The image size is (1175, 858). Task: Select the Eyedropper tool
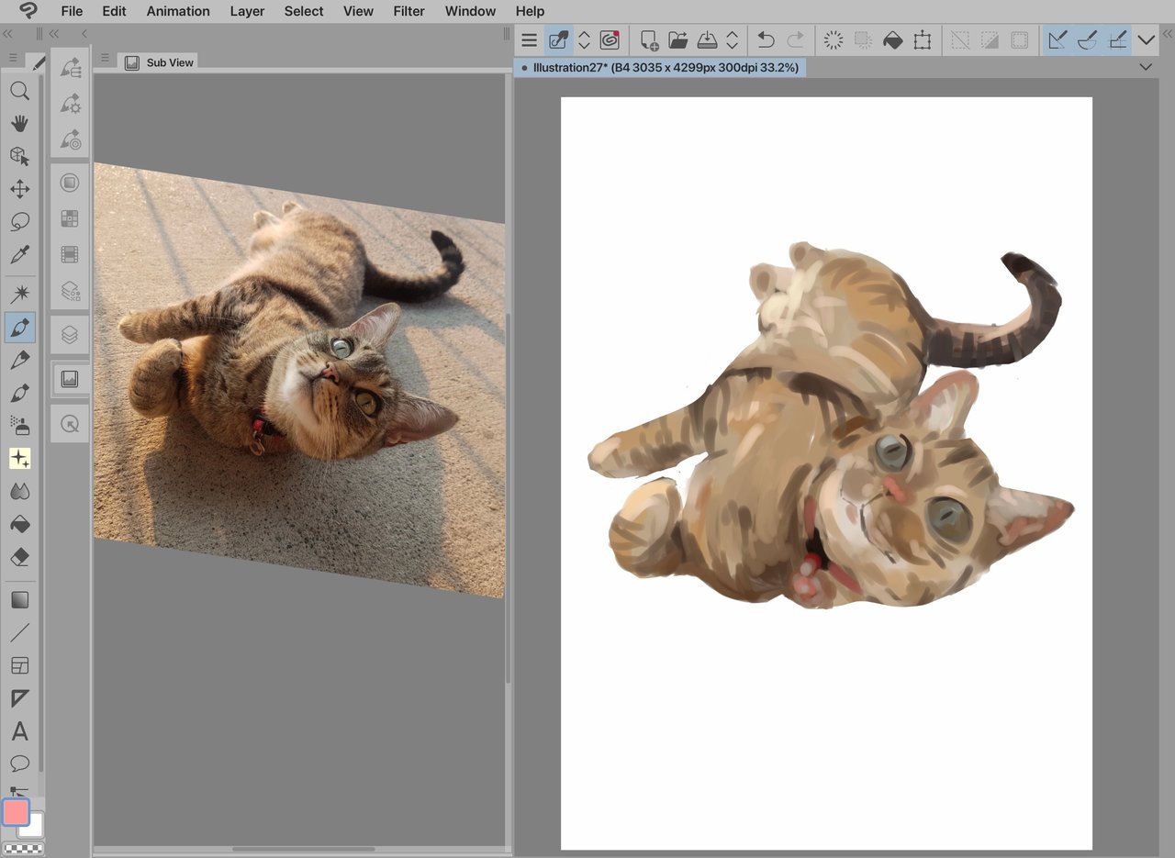point(19,255)
